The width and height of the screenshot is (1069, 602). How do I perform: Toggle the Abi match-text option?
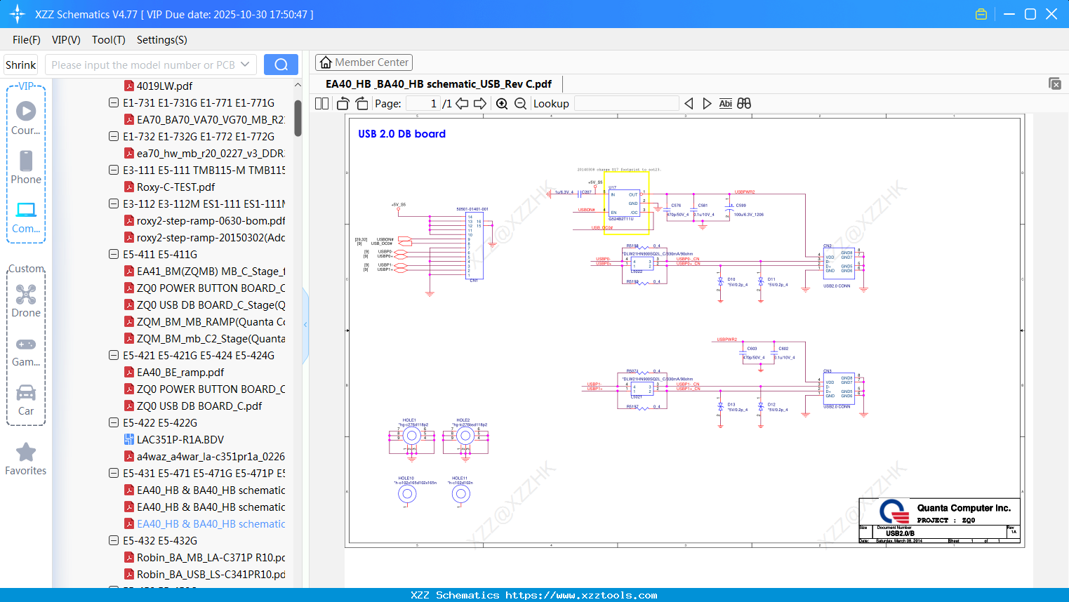pos(725,104)
